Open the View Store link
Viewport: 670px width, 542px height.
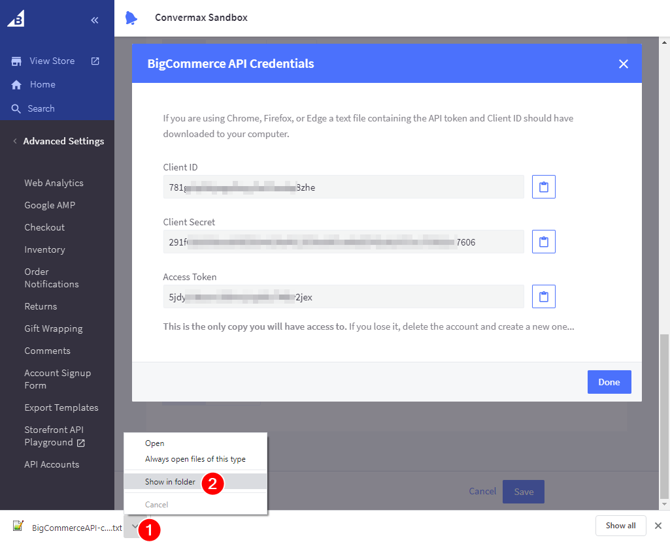[52, 61]
